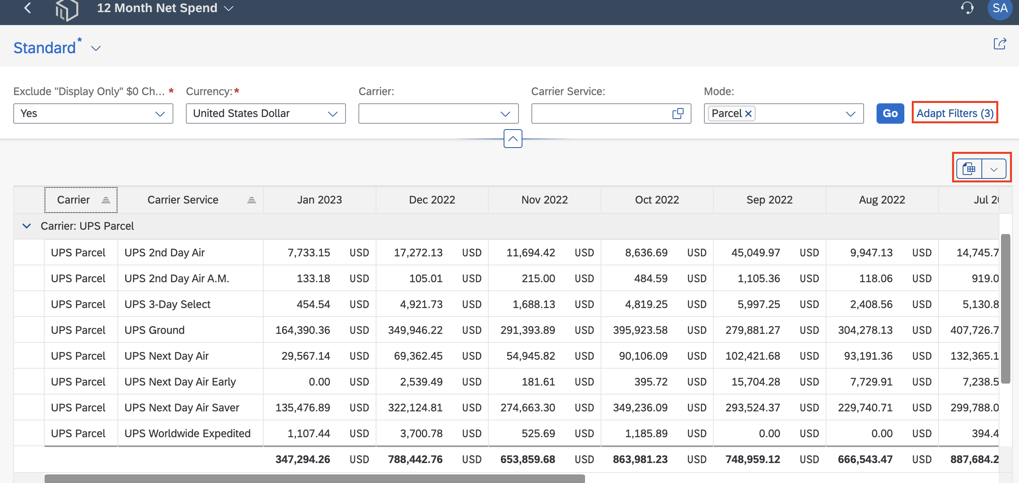Click the Carrier column header

point(81,200)
